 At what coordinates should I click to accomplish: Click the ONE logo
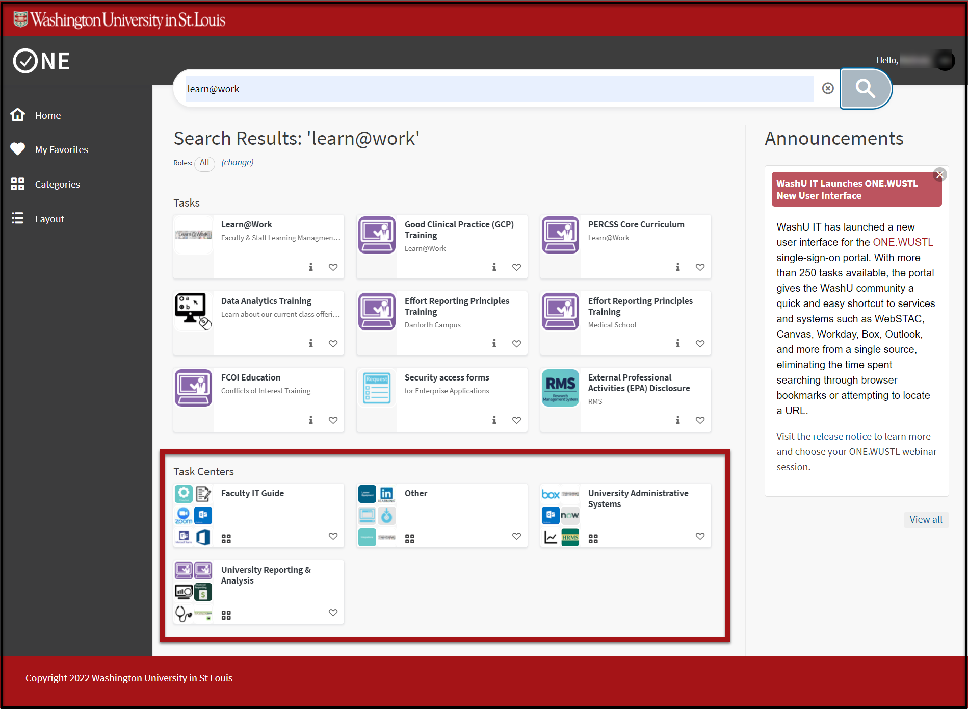42,61
